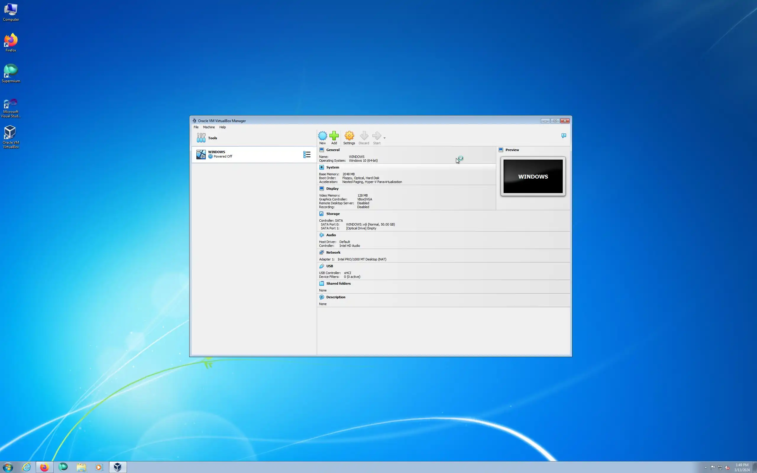Open Firefox from the taskbar
This screenshot has width=757, height=473.
pos(44,467)
